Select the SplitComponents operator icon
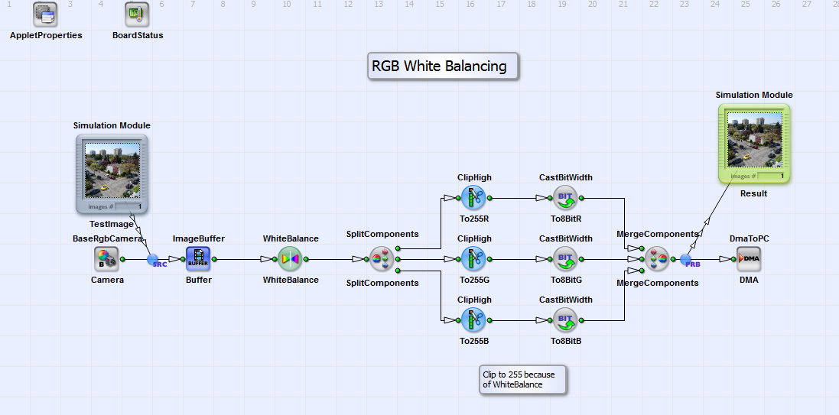The width and height of the screenshot is (839, 415). pyautogui.click(x=382, y=259)
